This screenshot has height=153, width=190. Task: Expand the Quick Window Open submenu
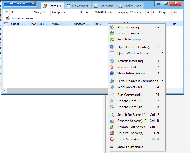[162, 53]
